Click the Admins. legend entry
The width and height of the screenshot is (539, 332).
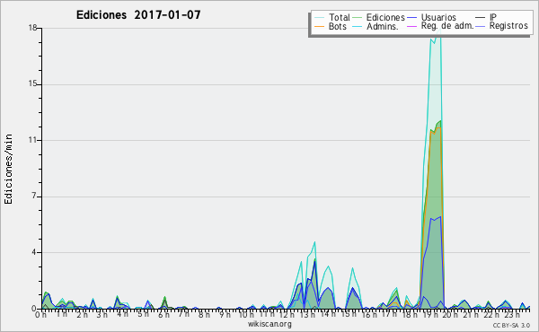(383, 26)
